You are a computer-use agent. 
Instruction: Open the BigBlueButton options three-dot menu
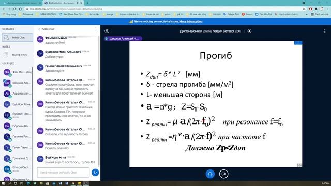(325, 31)
